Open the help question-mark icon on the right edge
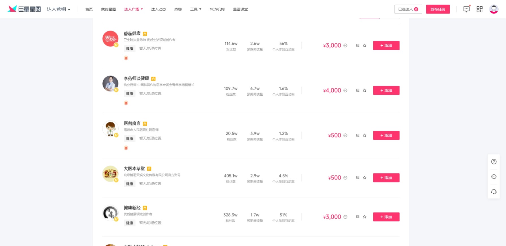Screen dimensions: 506x246 (494, 161)
